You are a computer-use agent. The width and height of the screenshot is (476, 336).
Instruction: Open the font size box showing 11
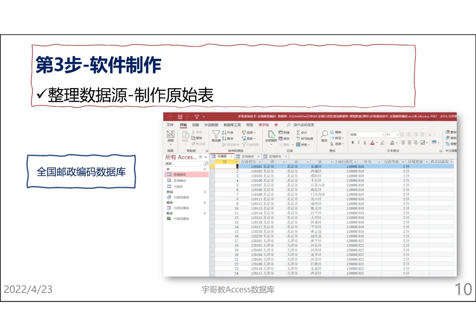point(392,135)
